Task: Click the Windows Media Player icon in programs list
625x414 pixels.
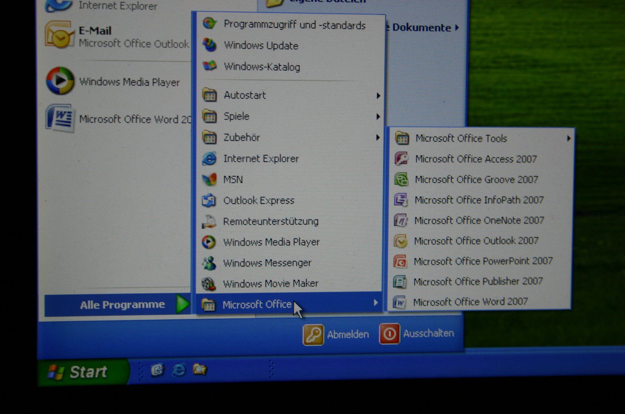Action: 209,242
